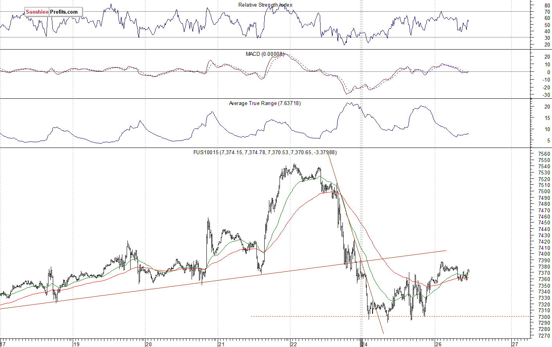The image size is (552, 347).
Task: Click the 7400 price axis label
Action: coord(544,254)
